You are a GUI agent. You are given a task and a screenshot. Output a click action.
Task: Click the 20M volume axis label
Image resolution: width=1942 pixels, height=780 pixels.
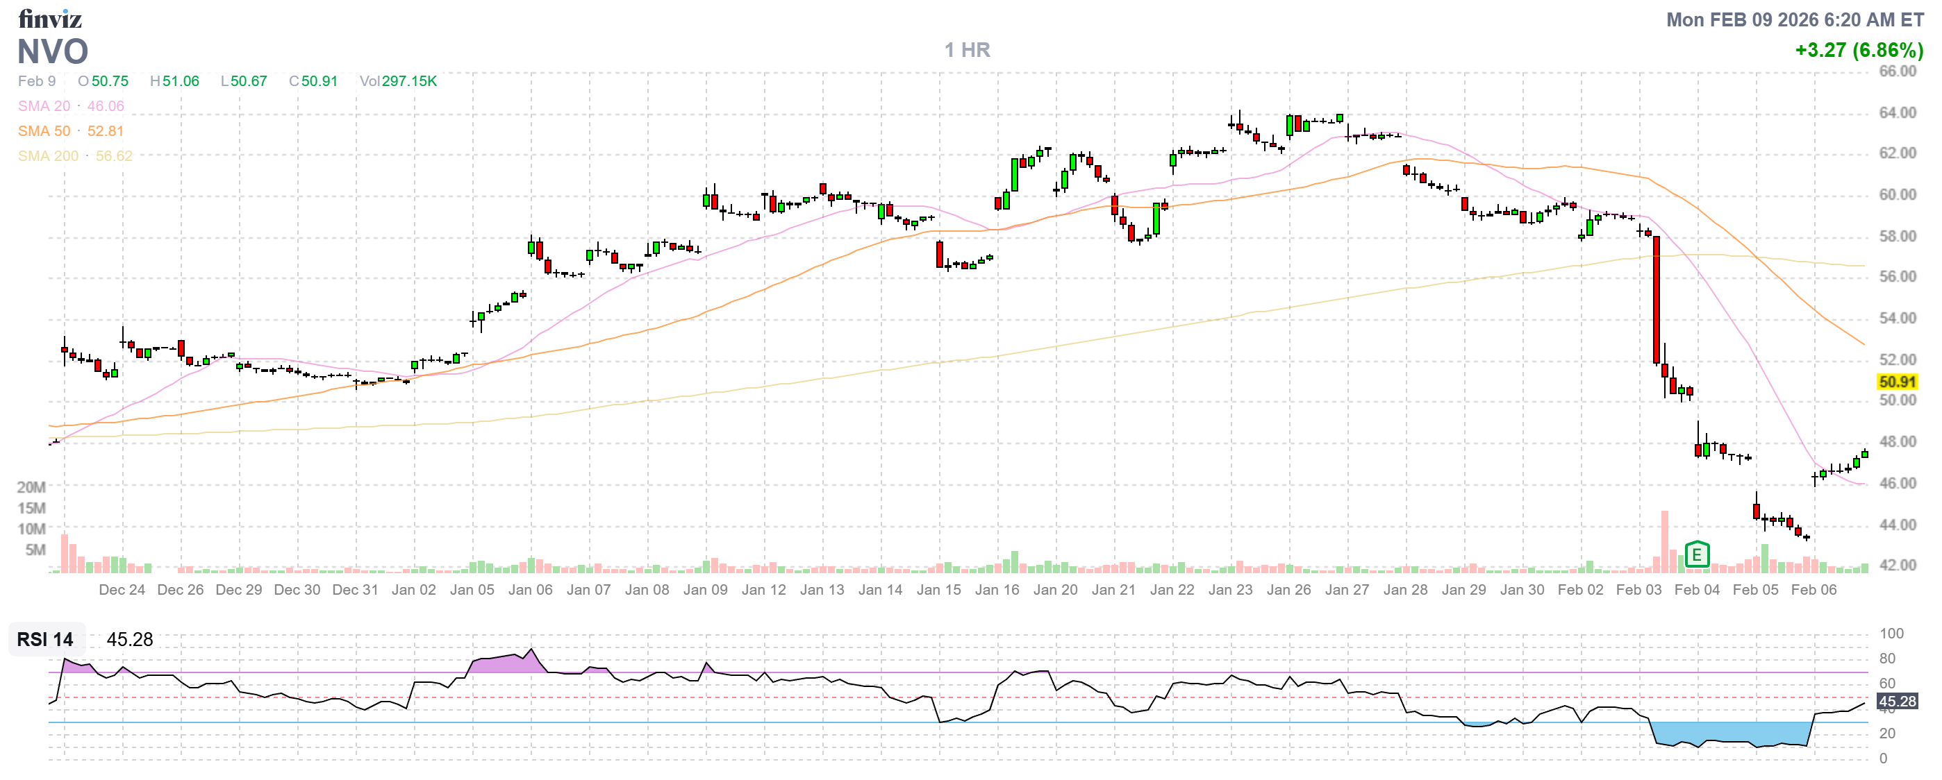tap(32, 487)
